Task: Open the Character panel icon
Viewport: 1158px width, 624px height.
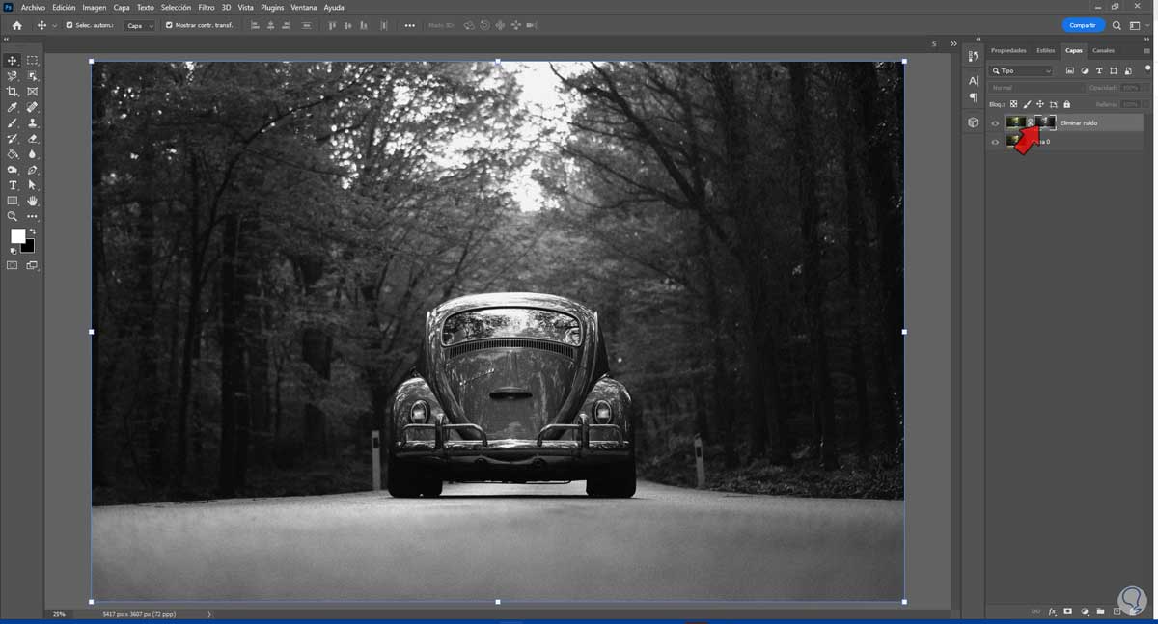Action: coord(973,81)
